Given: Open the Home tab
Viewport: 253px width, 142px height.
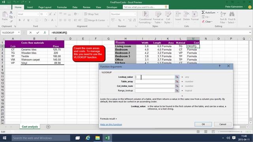Looking at the screenshot, I should point(18,7).
